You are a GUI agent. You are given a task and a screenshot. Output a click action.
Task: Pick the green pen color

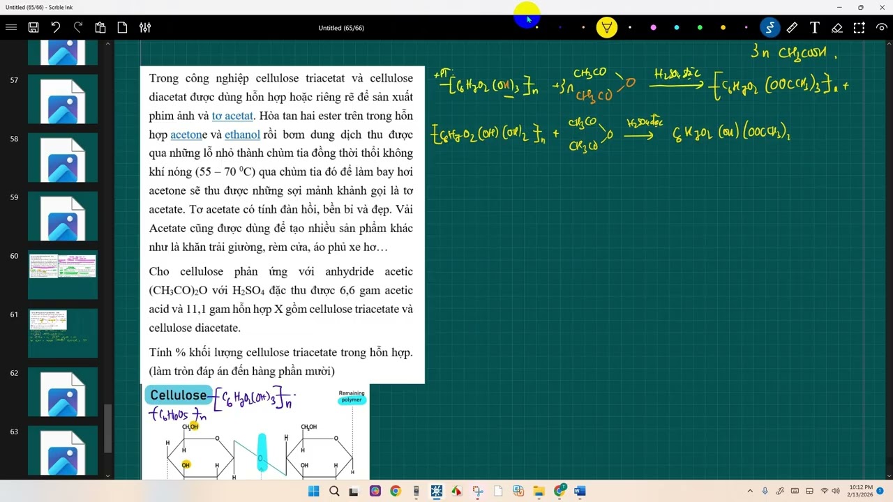click(x=700, y=28)
